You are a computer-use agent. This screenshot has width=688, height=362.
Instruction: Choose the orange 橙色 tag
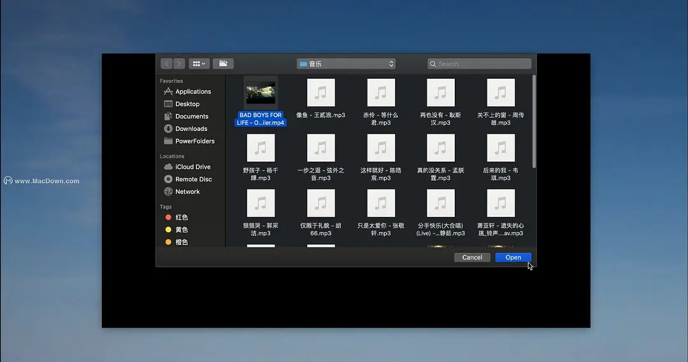pyautogui.click(x=176, y=242)
